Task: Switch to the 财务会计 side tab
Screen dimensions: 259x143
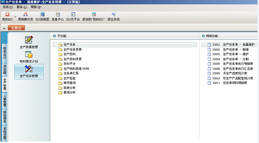Action: click(5, 53)
